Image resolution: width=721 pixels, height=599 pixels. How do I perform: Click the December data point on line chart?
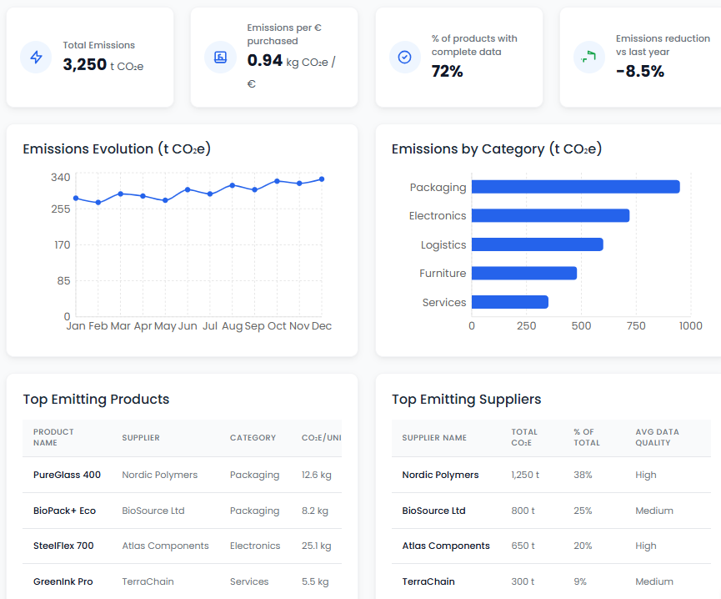coord(322,179)
